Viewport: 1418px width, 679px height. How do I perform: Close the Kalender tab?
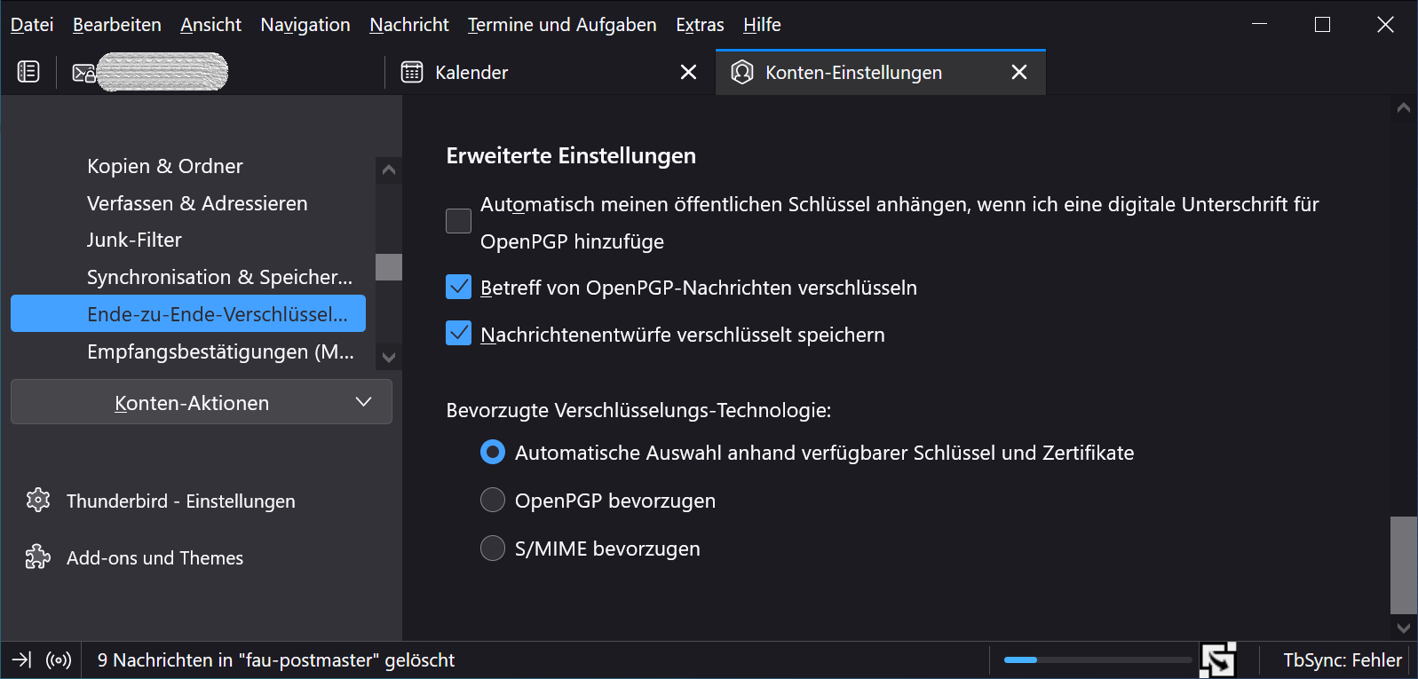(688, 72)
